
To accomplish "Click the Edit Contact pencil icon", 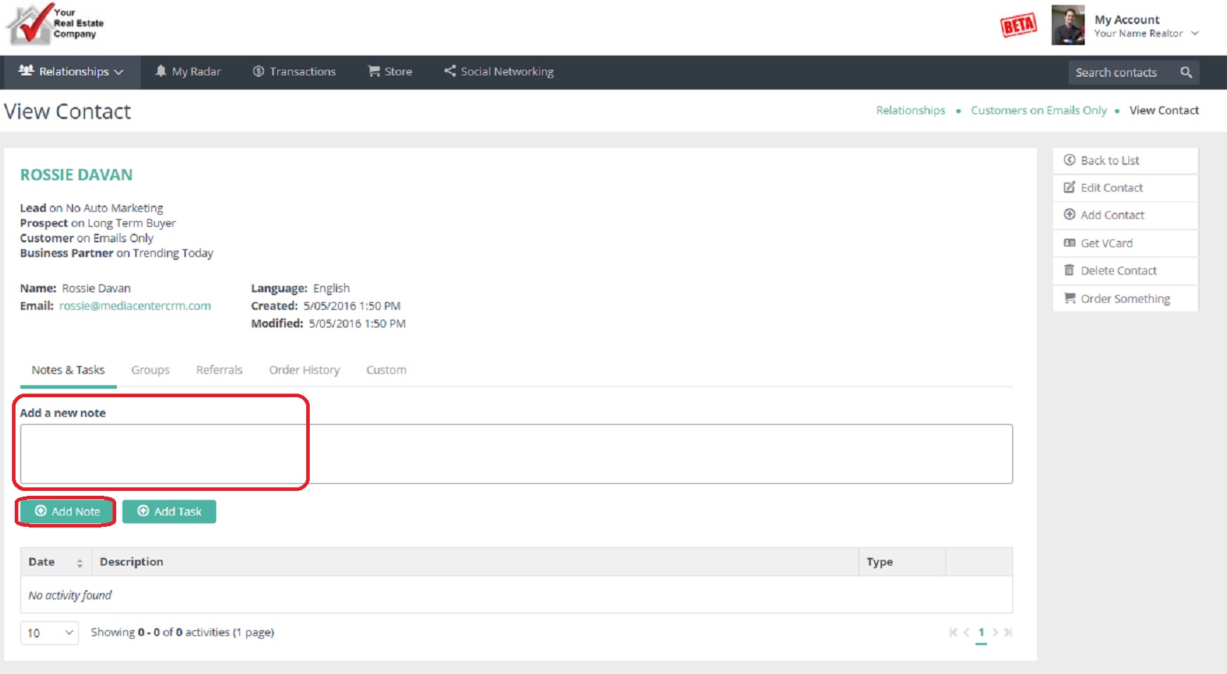I will point(1069,187).
